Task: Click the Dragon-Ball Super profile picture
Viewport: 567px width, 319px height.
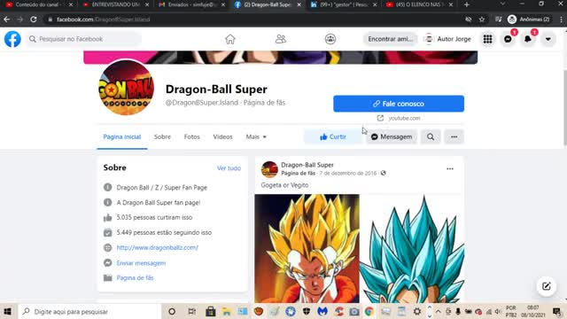Action: coord(126,88)
